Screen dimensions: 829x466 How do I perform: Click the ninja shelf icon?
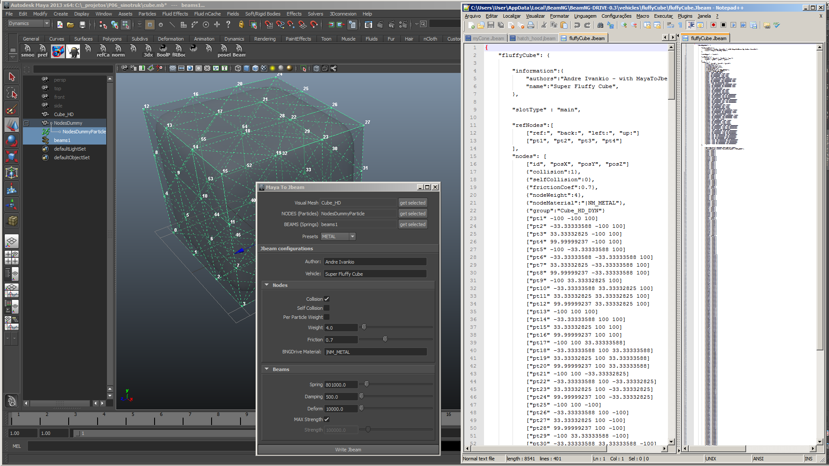click(x=73, y=51)
